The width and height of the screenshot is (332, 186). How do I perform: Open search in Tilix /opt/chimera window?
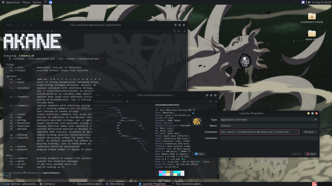click(163, 25)
